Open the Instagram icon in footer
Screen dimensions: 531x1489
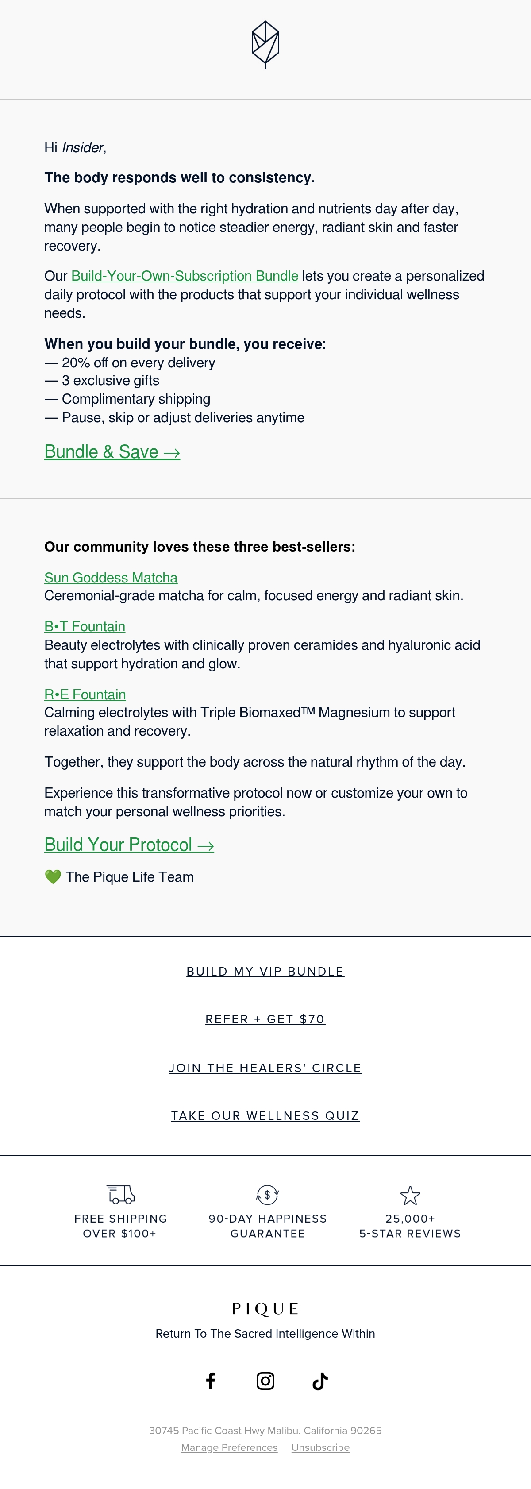coord(265,1381)
